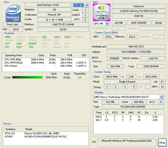Click the DDR SDRAM GPU memory type field

[139, 23]
